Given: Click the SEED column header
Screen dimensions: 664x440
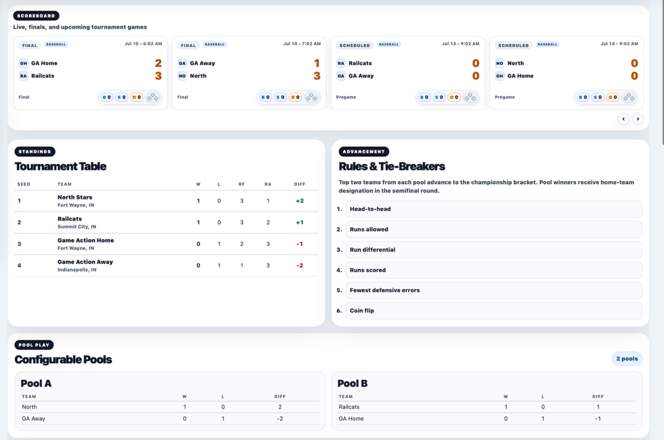Looking at the screenshot, I should (x=24, y=184).
